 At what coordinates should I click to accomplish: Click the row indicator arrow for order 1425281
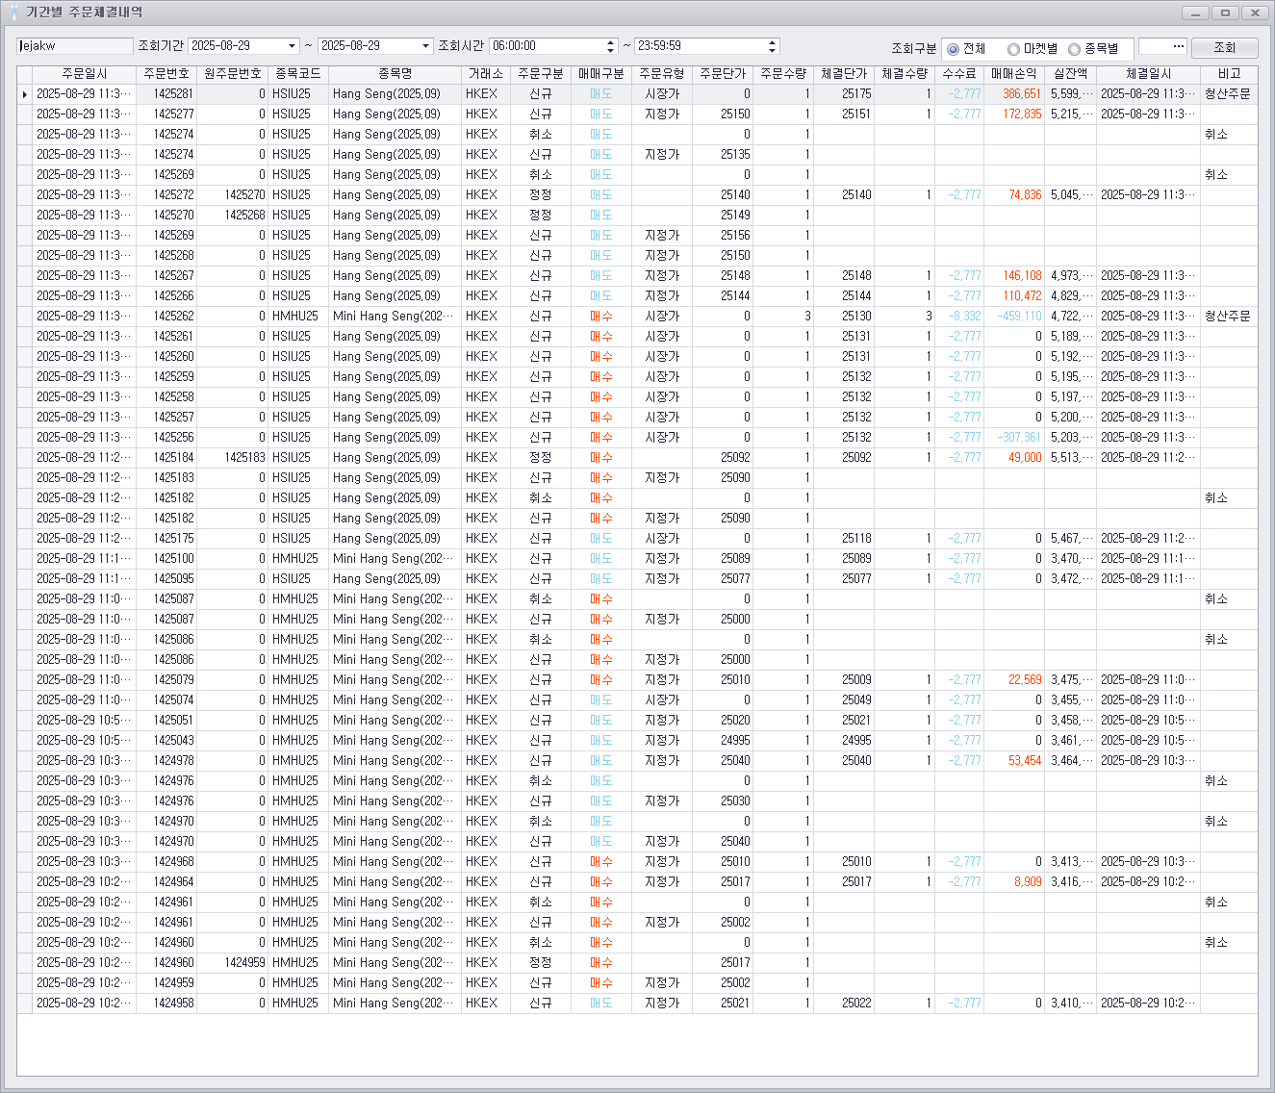(x=24, y=94)
